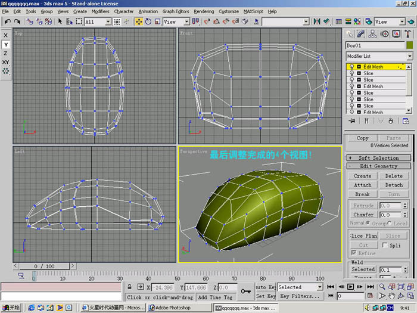This screenshot has height=313, width=417.
Task: Open the Hierarchy command panel tab
Action: point(372,34)
